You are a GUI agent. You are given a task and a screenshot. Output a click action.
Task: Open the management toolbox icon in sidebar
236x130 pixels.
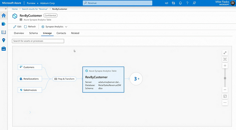4,49
